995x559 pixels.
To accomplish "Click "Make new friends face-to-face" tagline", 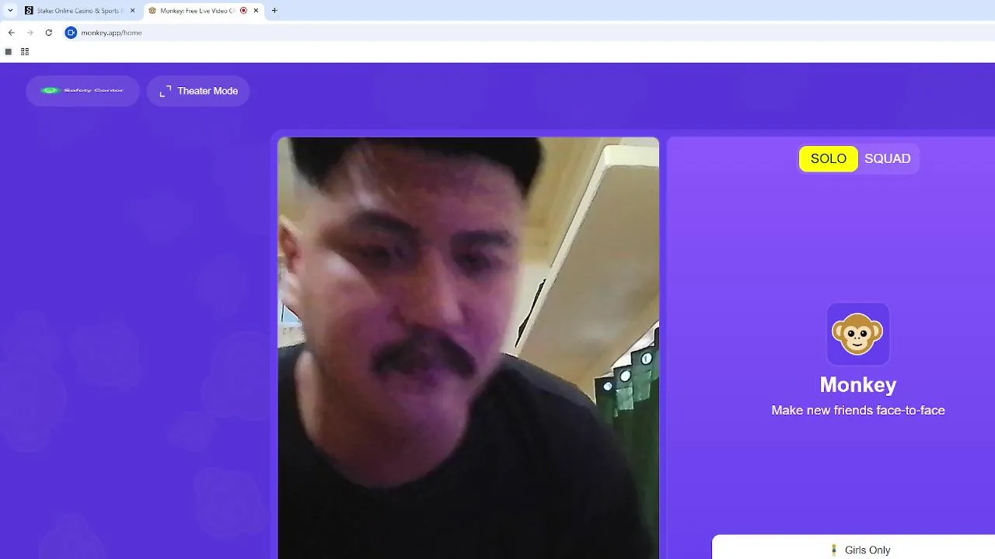I will pos(858,410).
